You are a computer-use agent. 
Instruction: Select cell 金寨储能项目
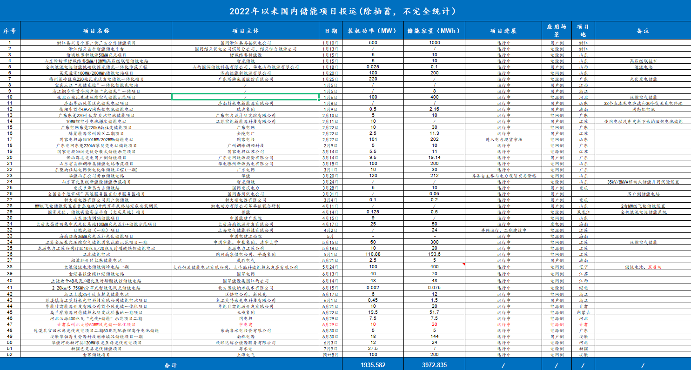[x=96, y=355]
